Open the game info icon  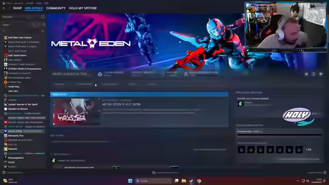point(314,74)
